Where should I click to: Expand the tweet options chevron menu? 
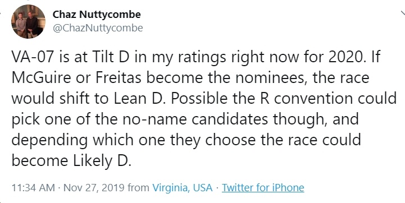(x=402, y=15)
